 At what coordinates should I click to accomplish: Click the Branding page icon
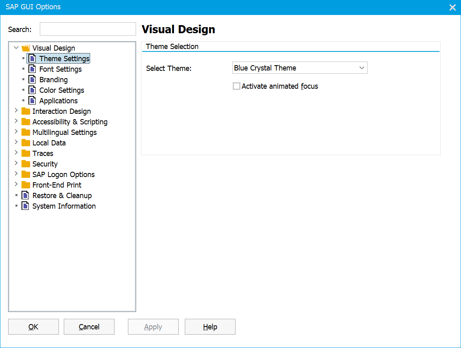(x=32, y=79)
